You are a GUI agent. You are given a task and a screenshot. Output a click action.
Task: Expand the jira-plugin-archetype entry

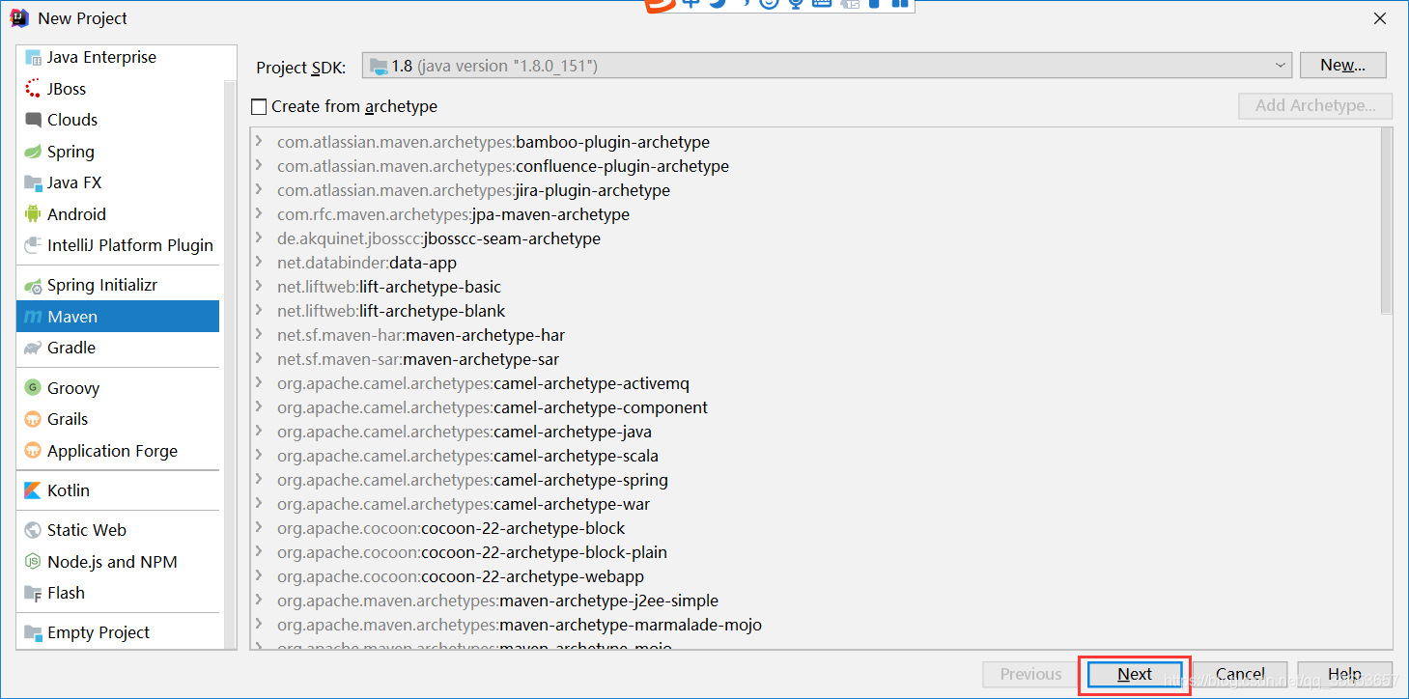click(259, 190)
